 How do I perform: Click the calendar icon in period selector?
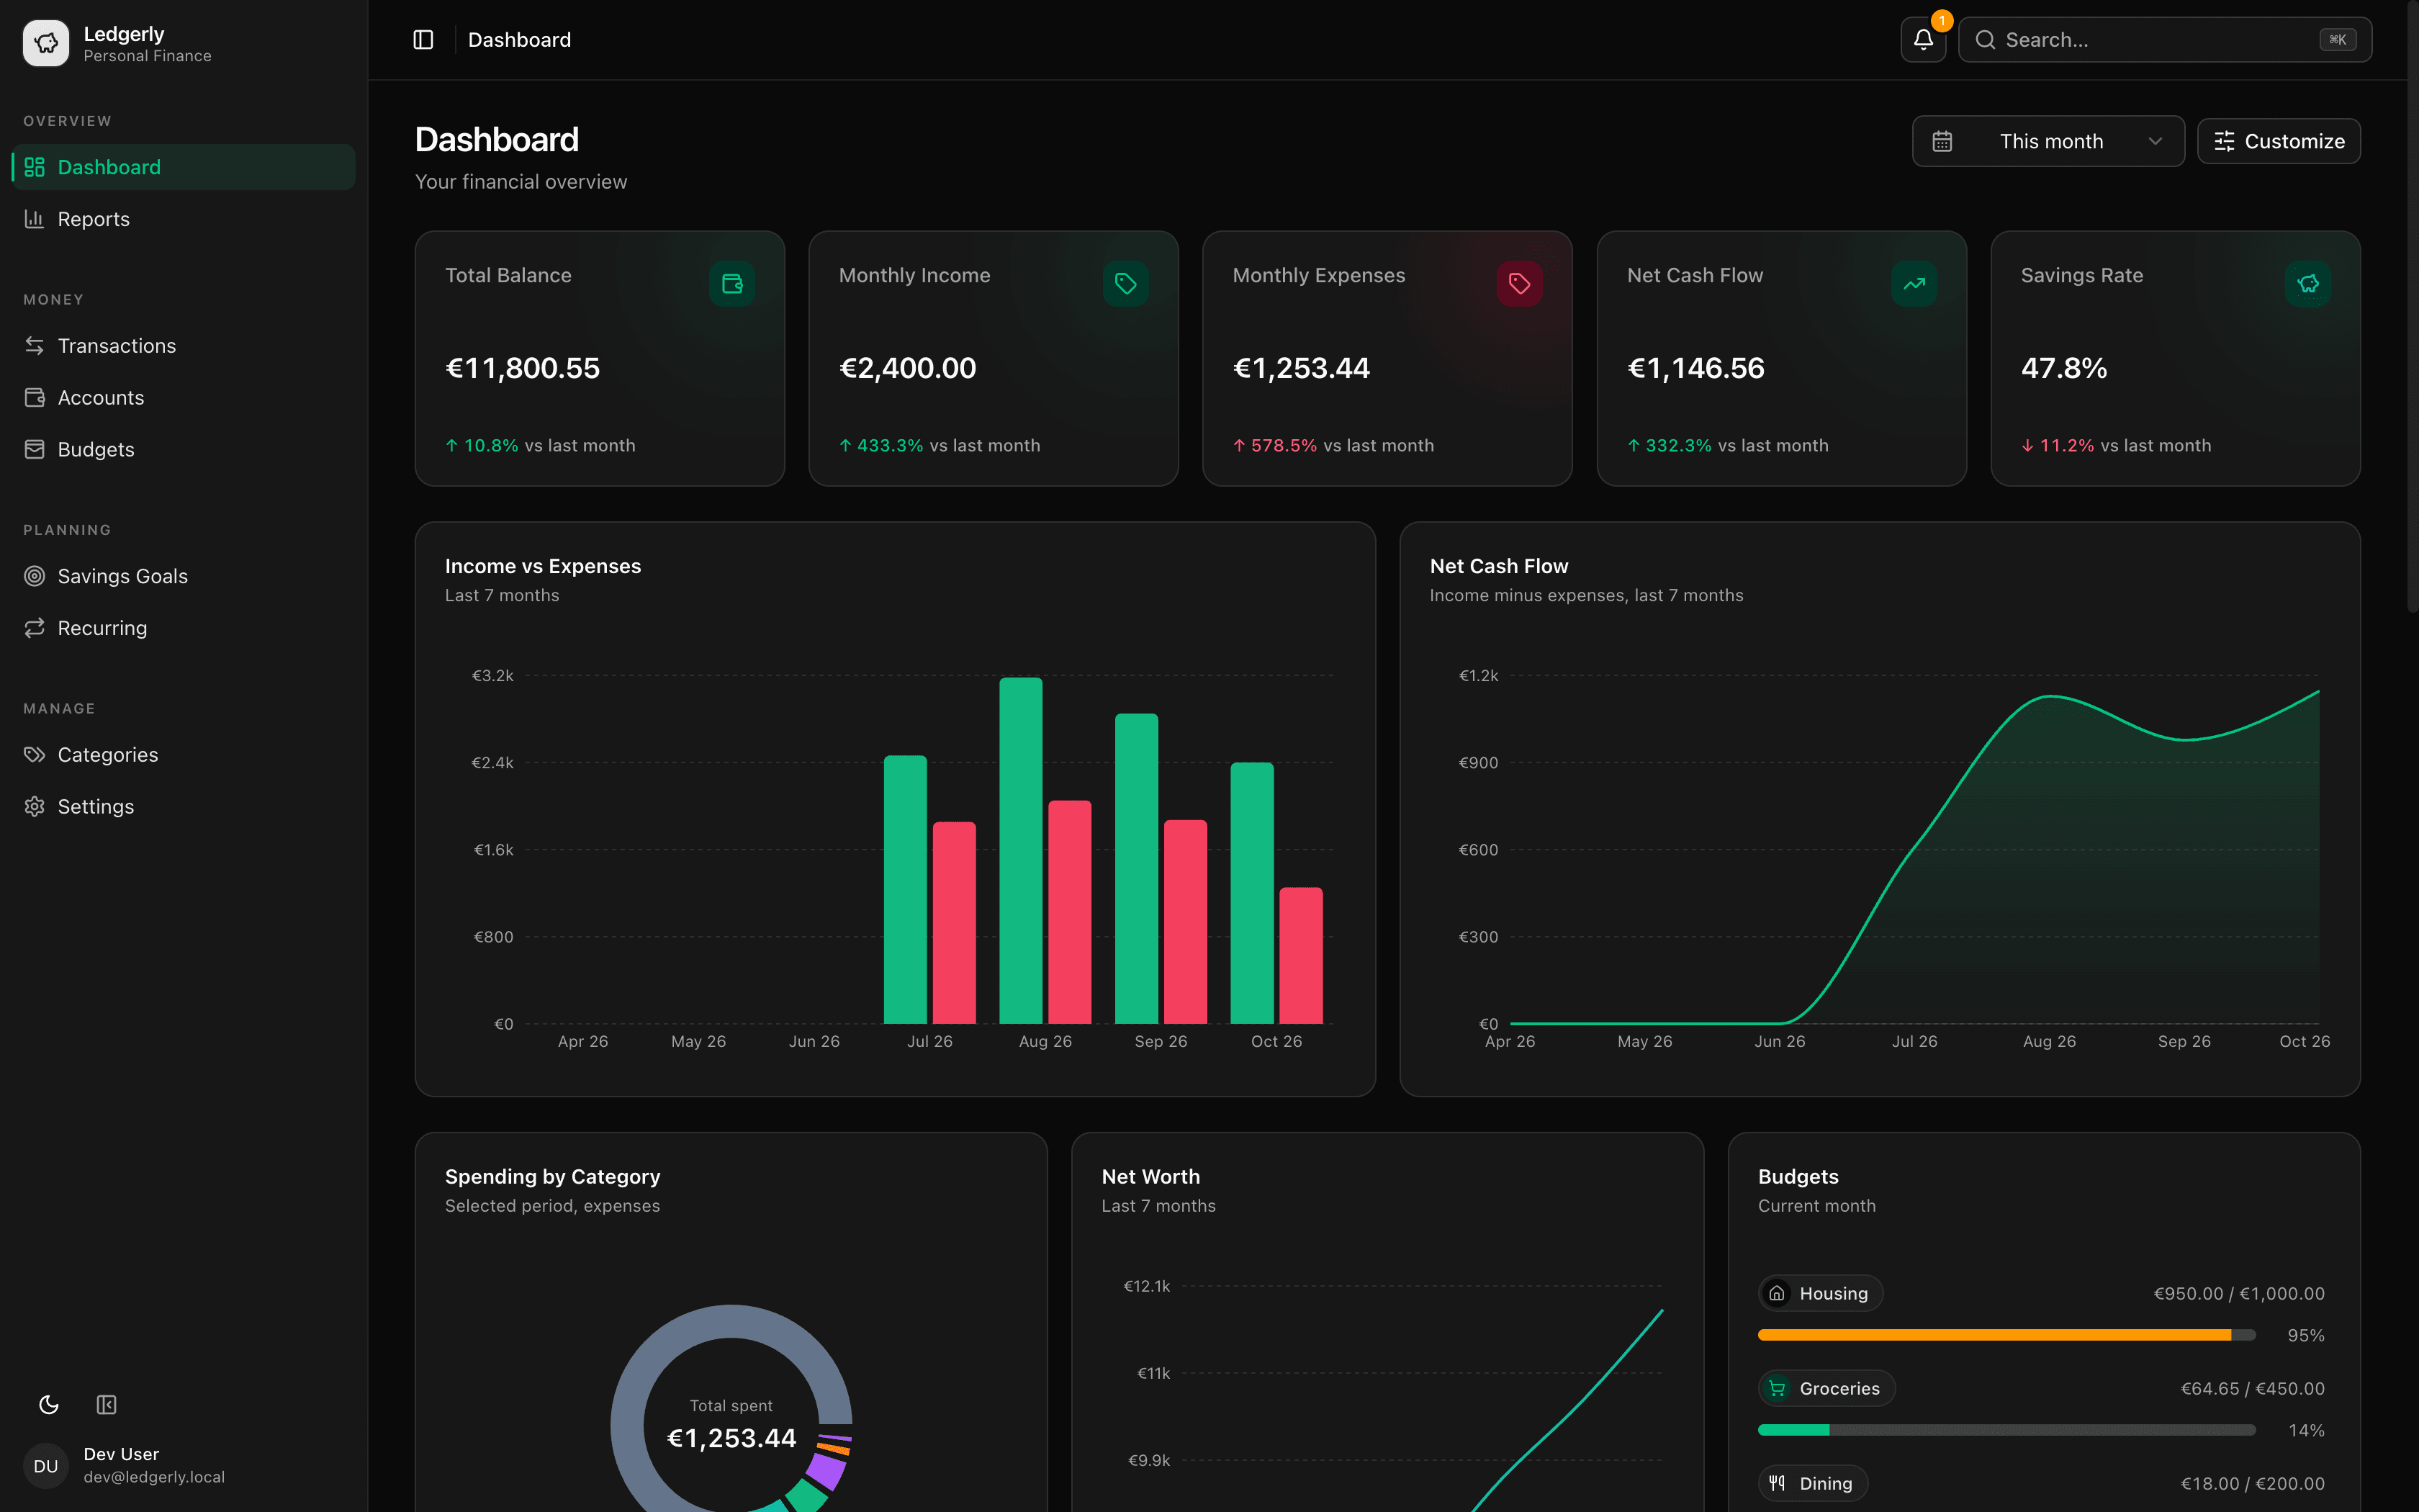[1942, 141]
